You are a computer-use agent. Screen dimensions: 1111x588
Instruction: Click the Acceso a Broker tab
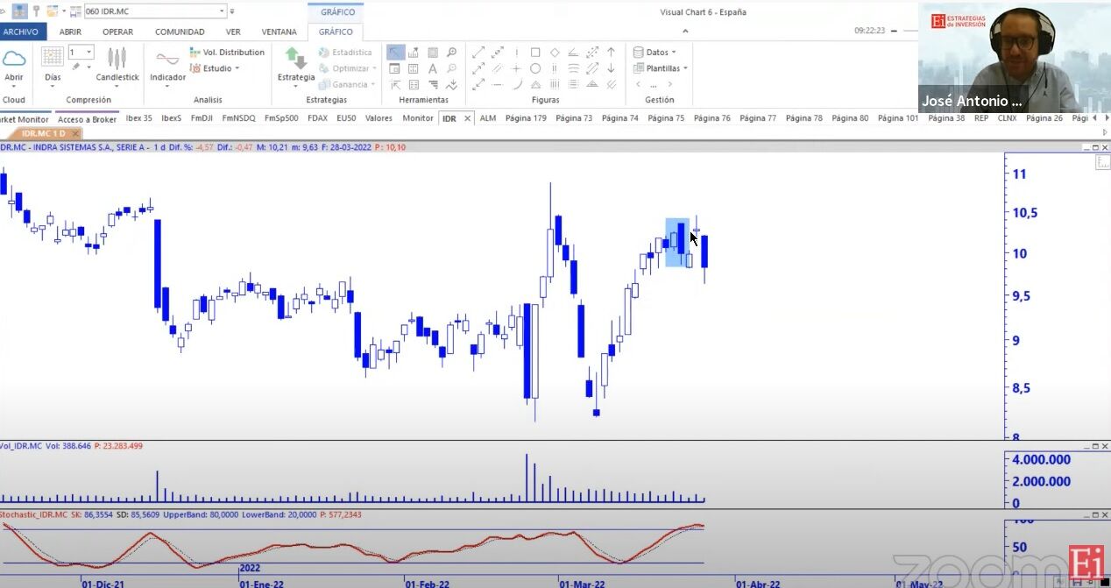[x=87, y=119]
